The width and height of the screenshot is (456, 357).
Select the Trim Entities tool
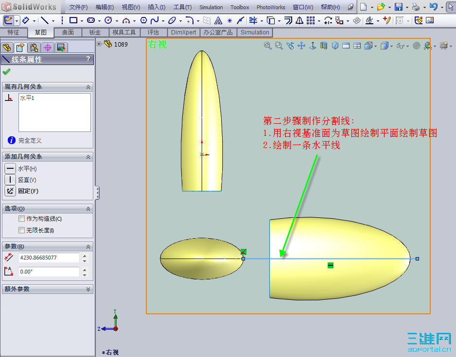pyautogui.click(x=253, y=20)
